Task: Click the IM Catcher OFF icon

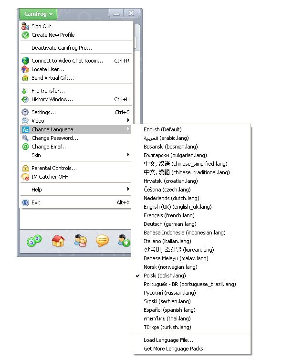Action: [25, 177]
